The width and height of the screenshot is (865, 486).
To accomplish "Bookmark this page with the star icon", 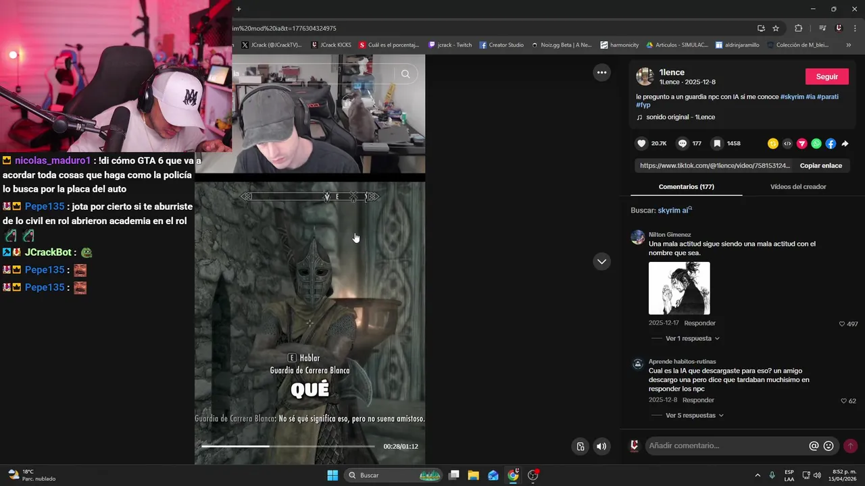I will point(776,28).
